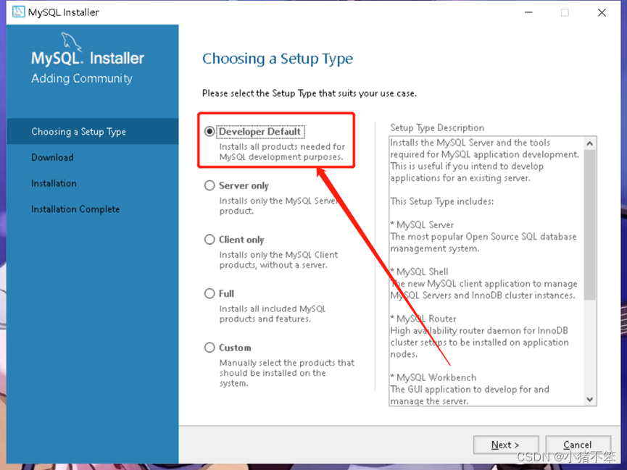The width and height of the screenshot is (627, 470).
Task: Click the 'This Setup Type includes:' text
Action: point(442,201)
